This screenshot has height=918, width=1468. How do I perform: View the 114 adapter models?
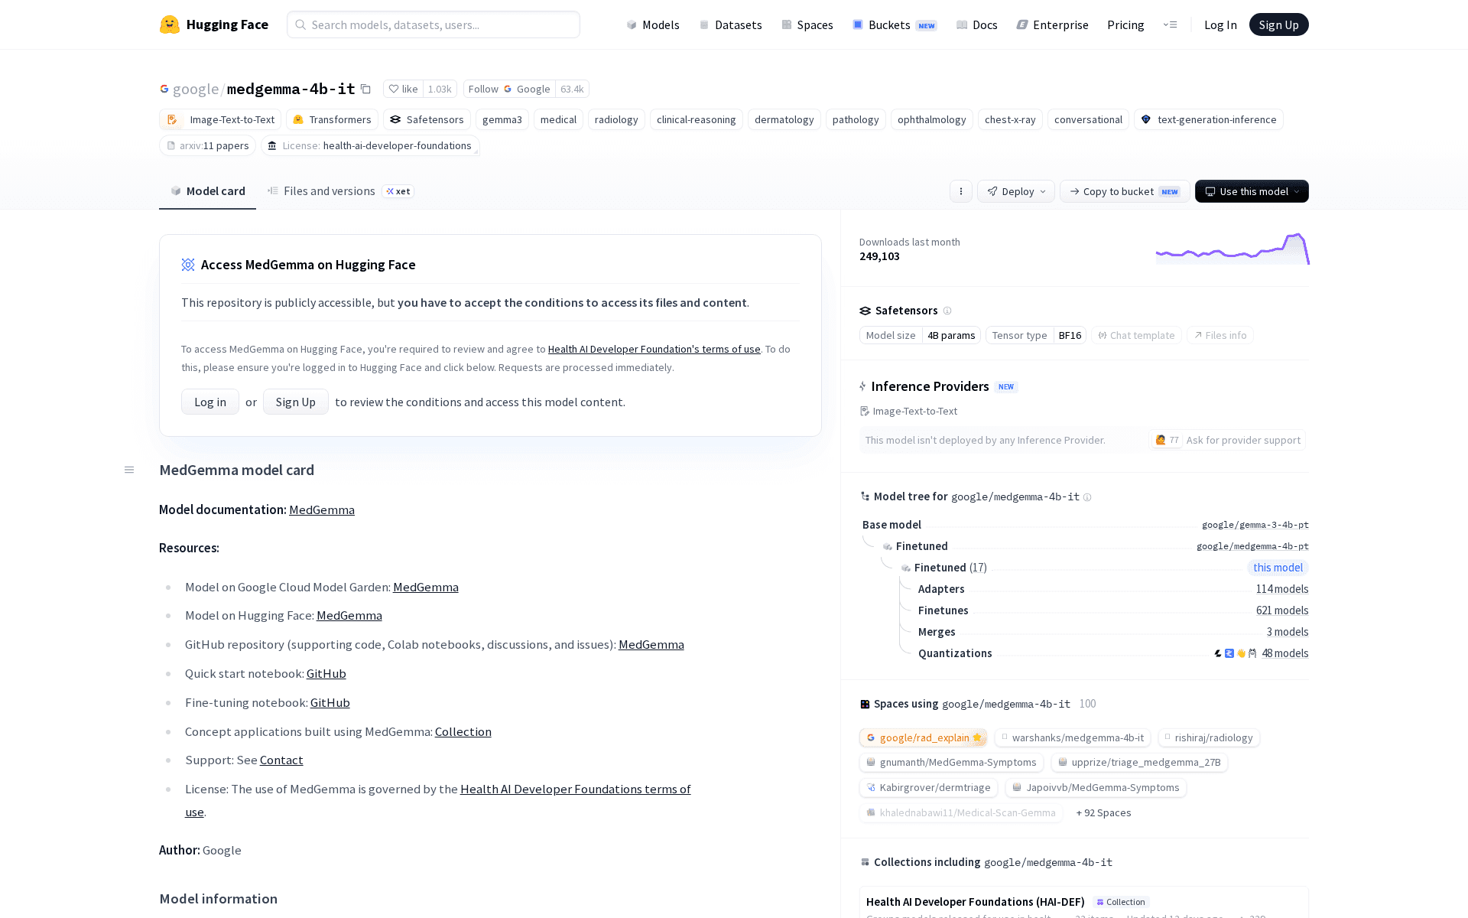click(x=1282, y=589)
